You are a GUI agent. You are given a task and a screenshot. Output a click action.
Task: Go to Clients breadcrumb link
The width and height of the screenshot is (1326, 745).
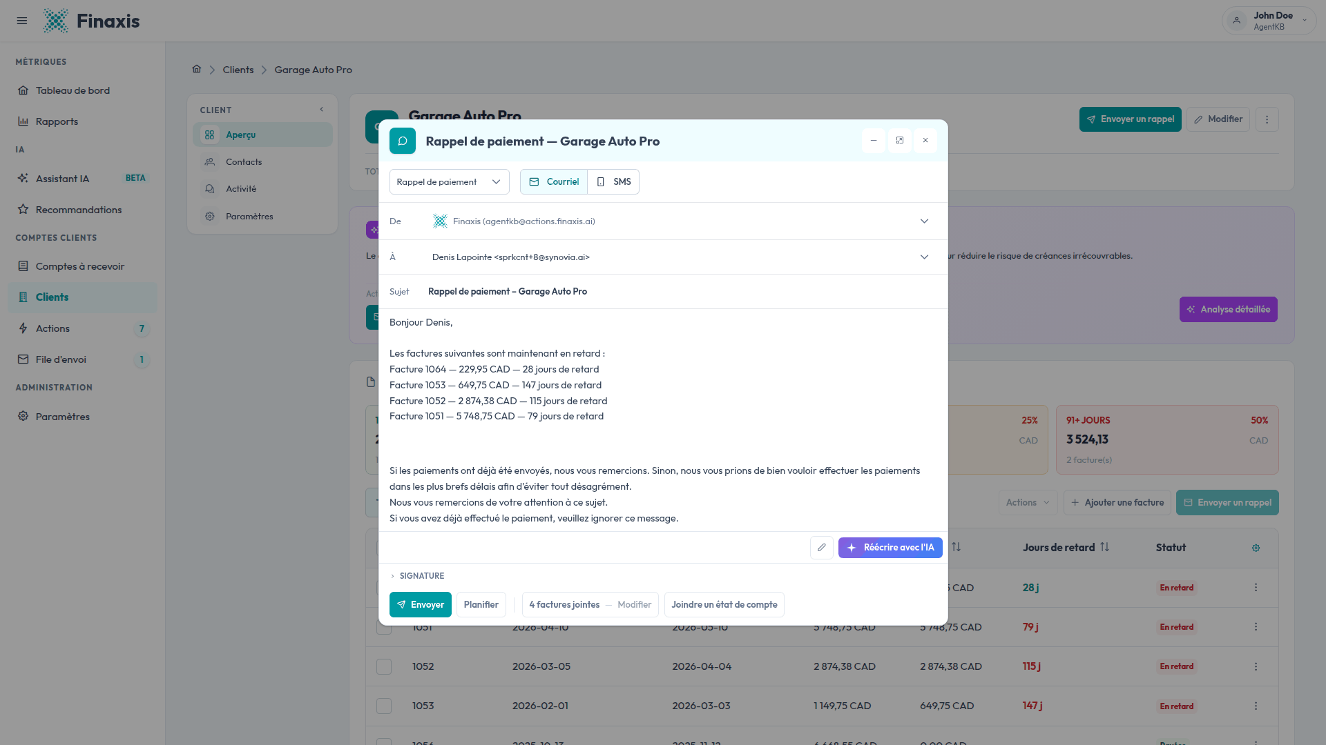click(238, 70)
